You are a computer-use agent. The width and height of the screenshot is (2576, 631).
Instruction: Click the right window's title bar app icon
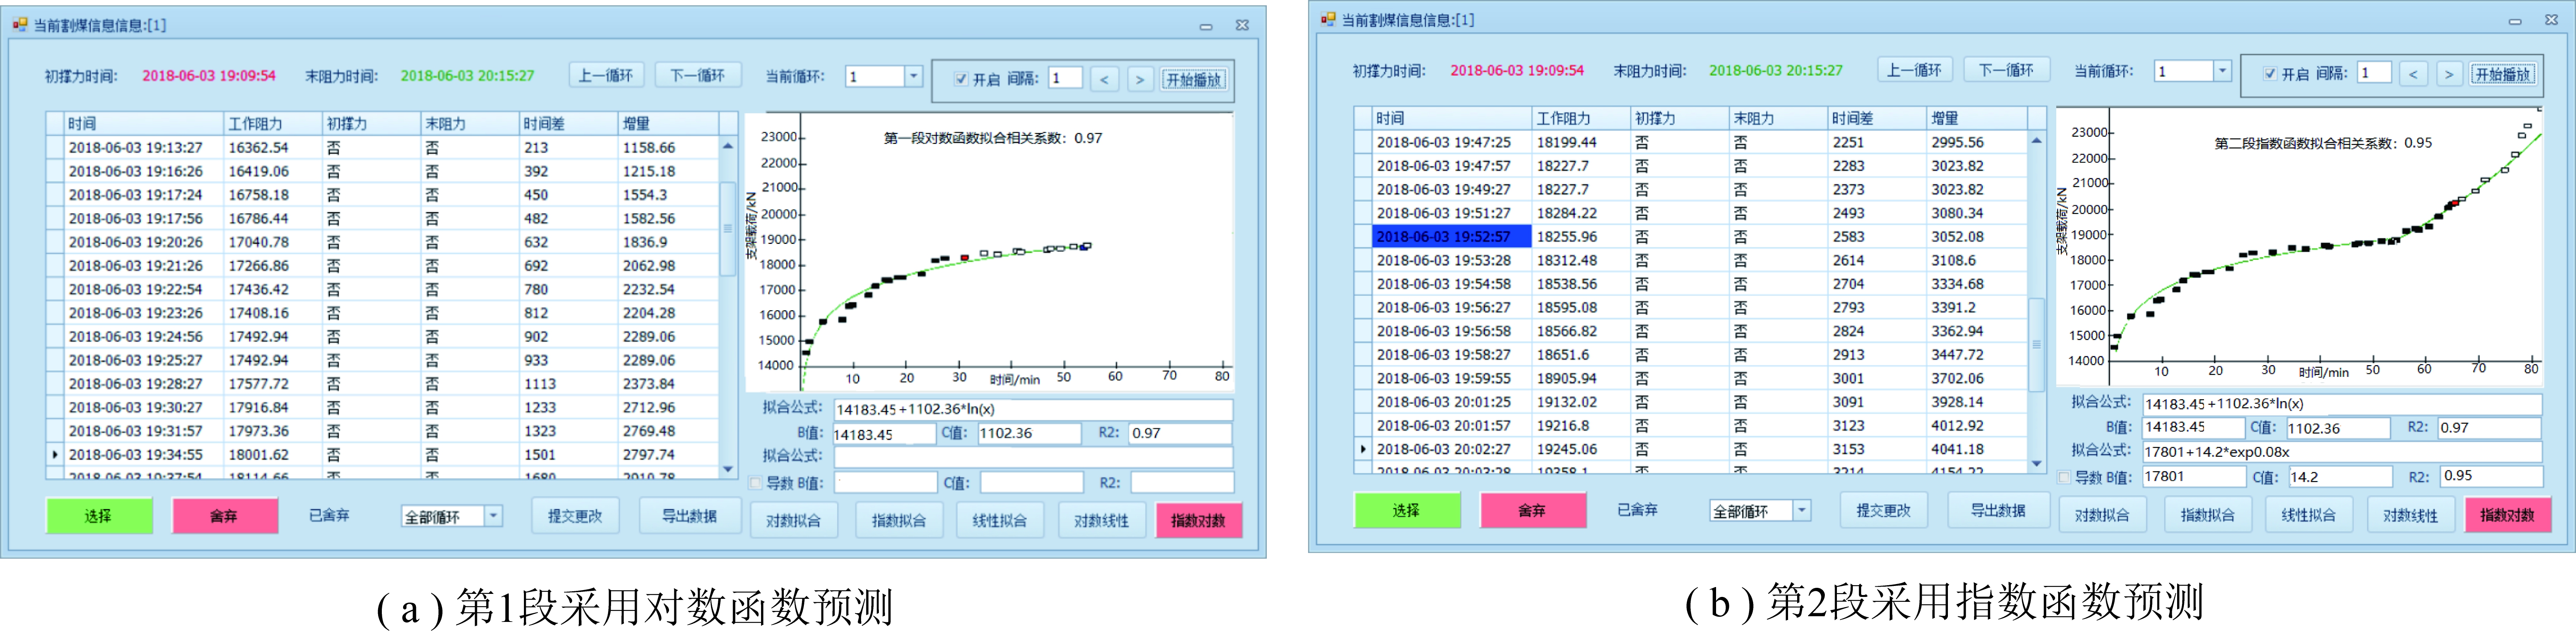pyautogui.click(x=1328, y=19)
